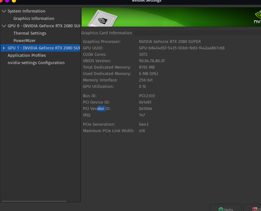Click the yellow window control dot
261x211 pixels.
pos(14,1)
